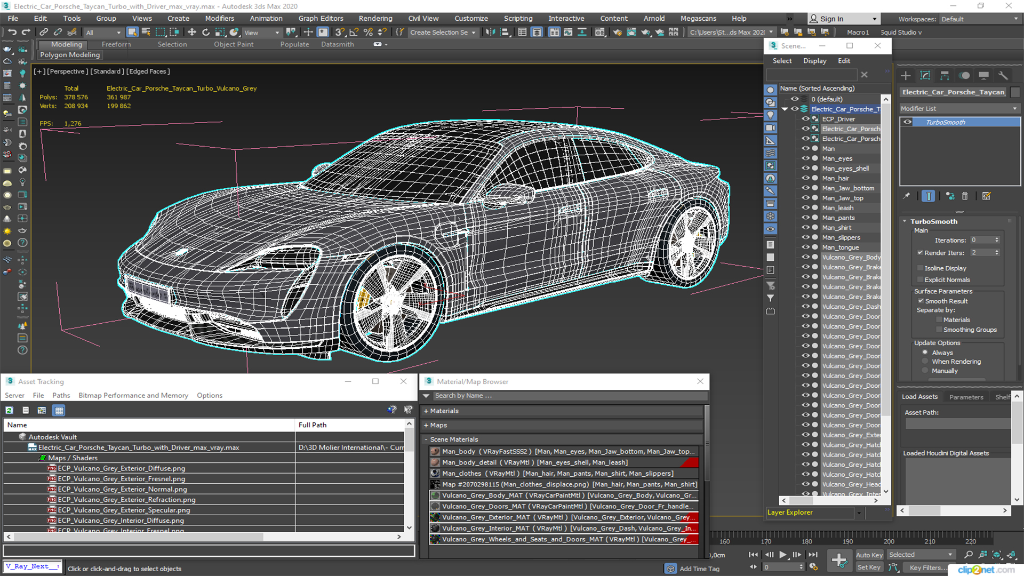Toggle the Smooth Result checkbox
Viewport: 1024px width, 576px height.
[x=921, y=301]
